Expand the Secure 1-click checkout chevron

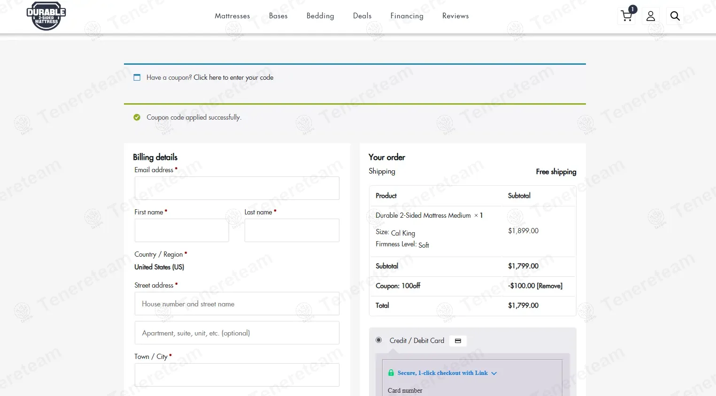(x=494, y=373)
